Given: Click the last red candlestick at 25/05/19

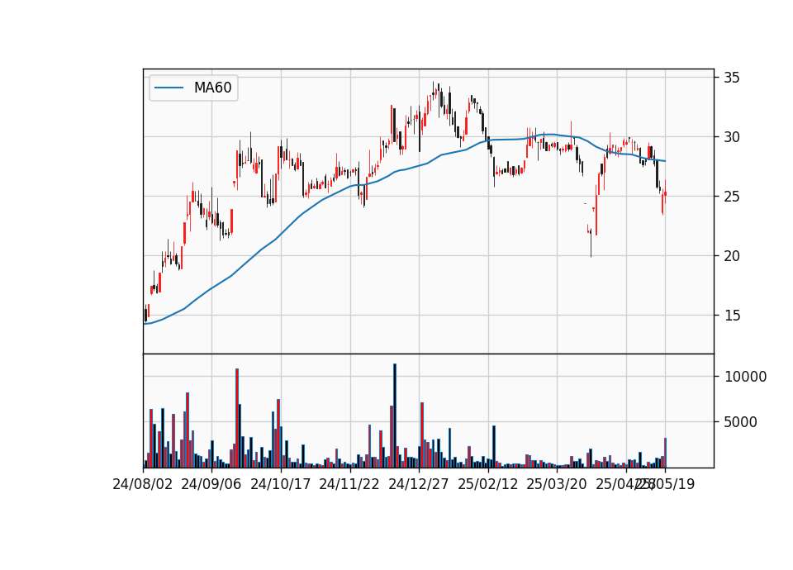Looking at the screenshot, I should pyautogui.click(x=665, y=192).
